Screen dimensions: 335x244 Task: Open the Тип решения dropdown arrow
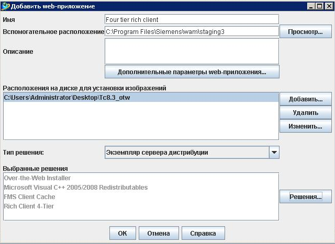pyautogui.click(x=274, y=152)
